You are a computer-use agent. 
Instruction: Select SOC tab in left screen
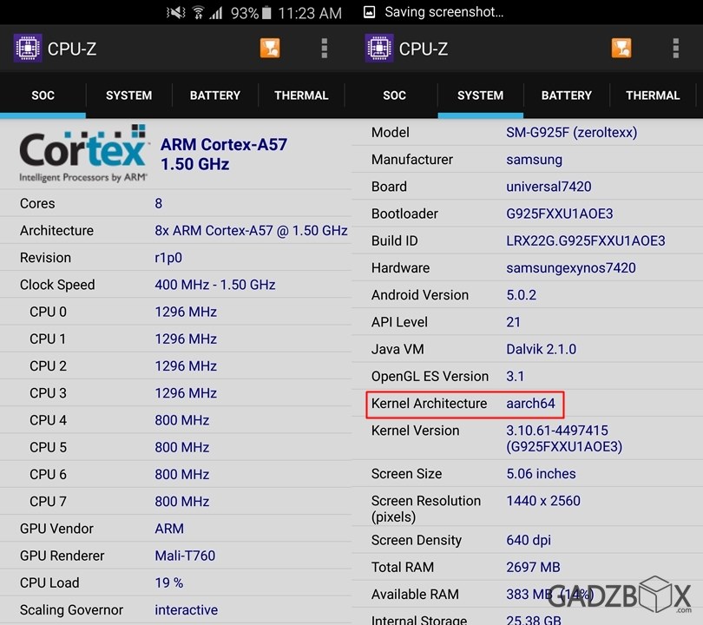click(43, 95)
